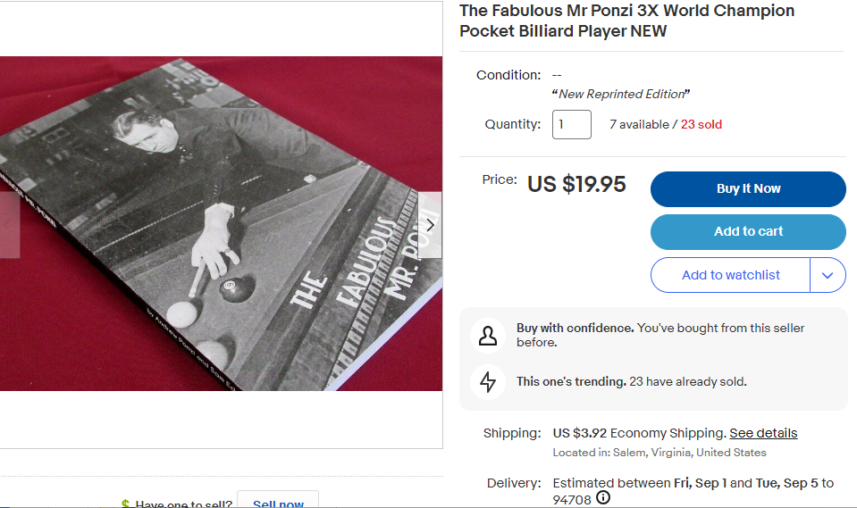Click the previous image arrow on photo

coord(9,224)
